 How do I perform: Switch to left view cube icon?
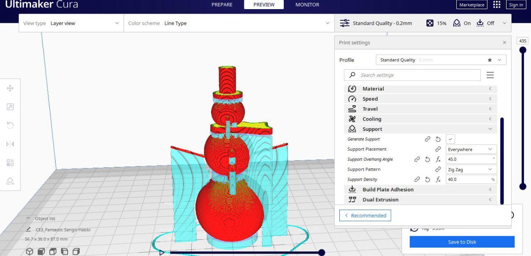64,251
